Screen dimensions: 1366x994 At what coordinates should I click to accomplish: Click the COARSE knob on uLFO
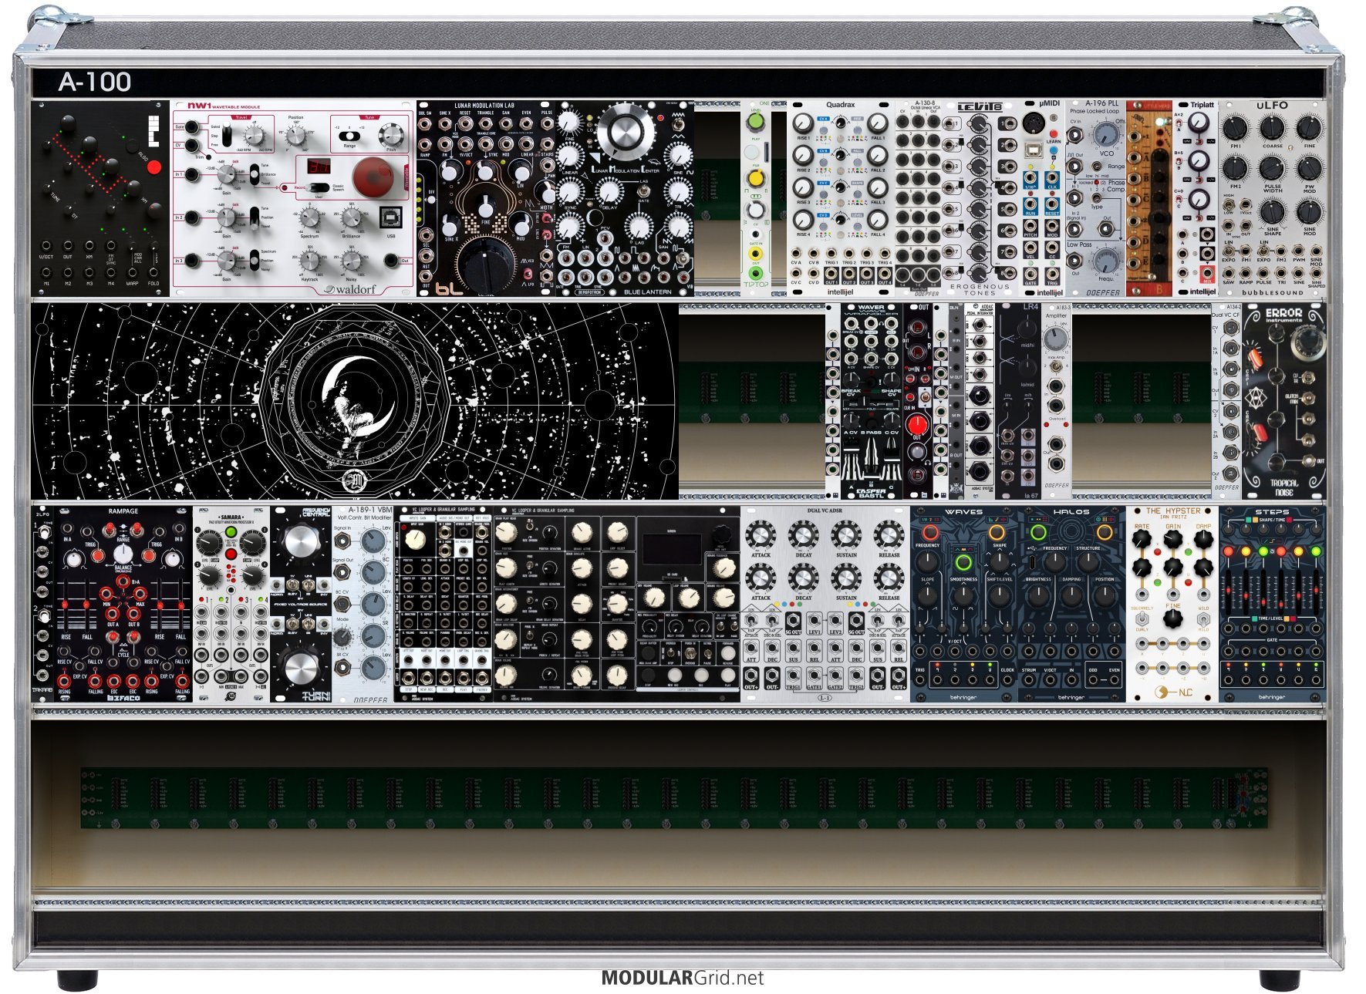(x=1273, y=127)
